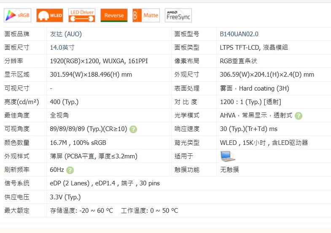
Task: Open the 友达 (AUO) panel brand link
Action: [66, 34]
